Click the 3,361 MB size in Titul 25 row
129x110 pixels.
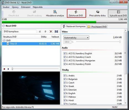point(55,44)
